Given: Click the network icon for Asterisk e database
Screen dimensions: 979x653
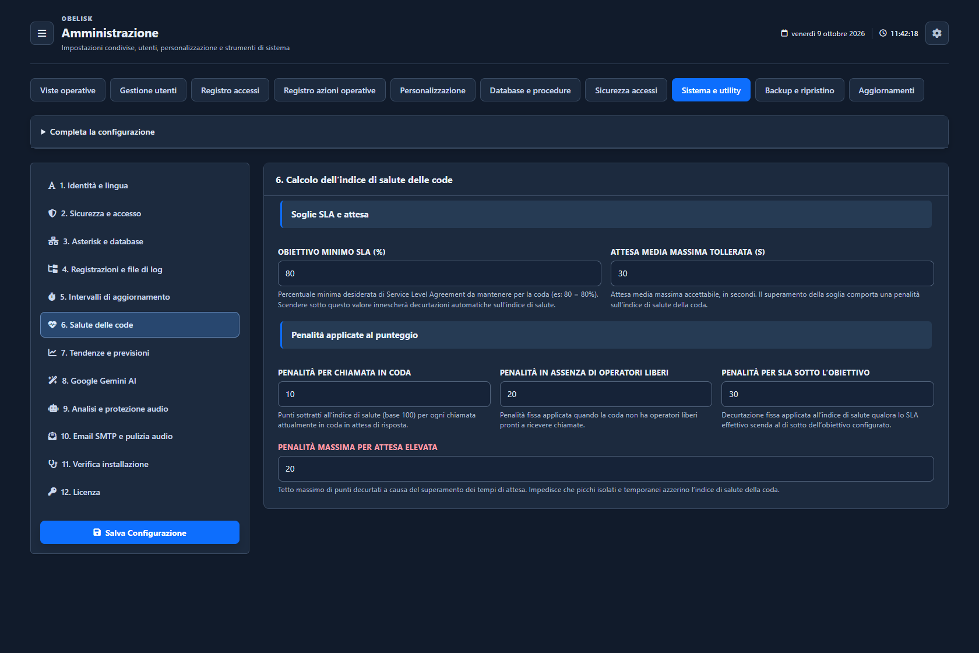Looking at the screenshot, I should click(x=53, y=241).
